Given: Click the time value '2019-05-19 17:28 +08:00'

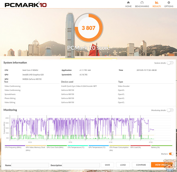Looking at the screenshot, I should tap(146, 70).
